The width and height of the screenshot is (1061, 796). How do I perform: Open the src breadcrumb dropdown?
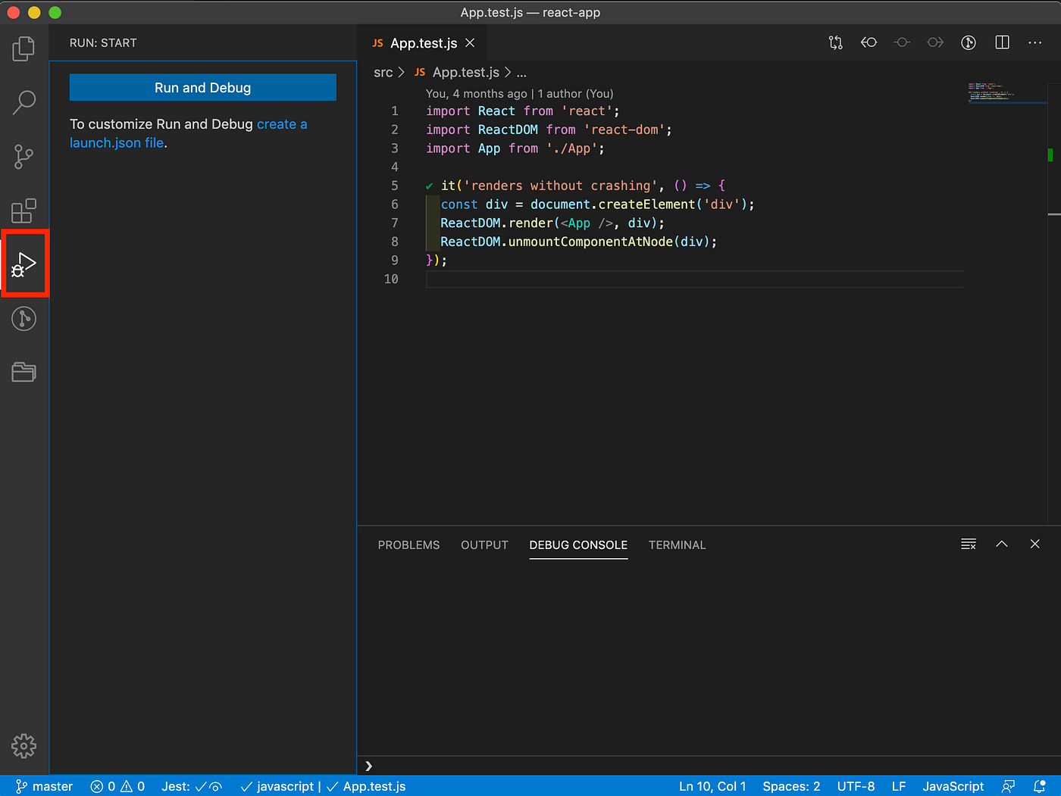(x=383, y=72)
